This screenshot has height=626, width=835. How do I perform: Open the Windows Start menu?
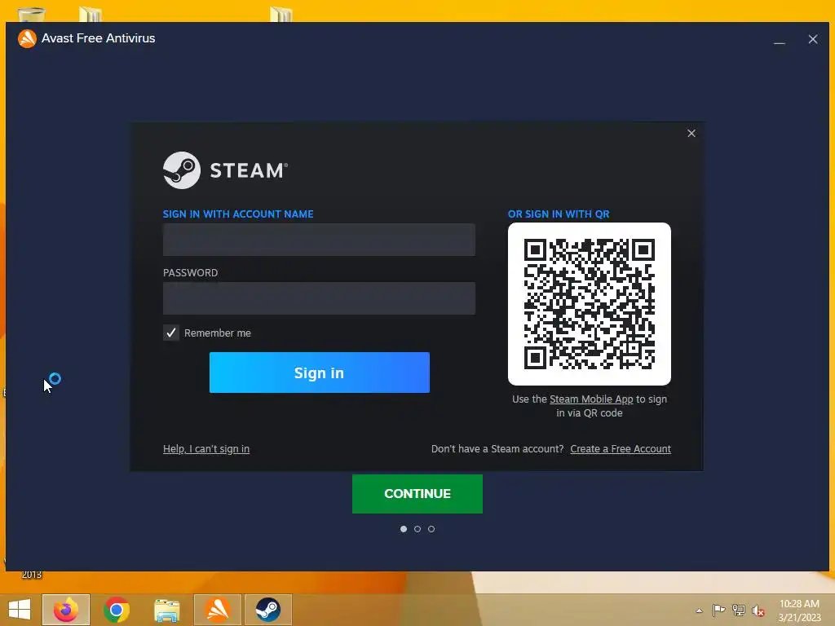click(x=20, y=610)
